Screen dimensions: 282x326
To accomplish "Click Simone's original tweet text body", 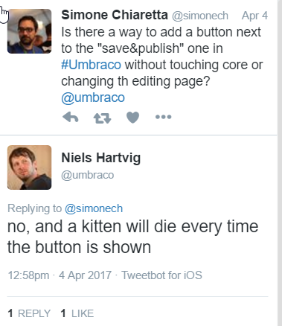I will [162, 65].
